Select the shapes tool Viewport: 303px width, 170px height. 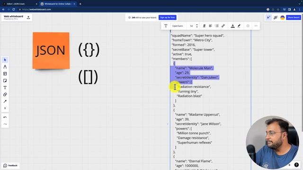click(5, 94)
